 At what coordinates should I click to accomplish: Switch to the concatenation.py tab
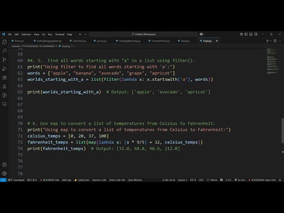click(161, 41)
